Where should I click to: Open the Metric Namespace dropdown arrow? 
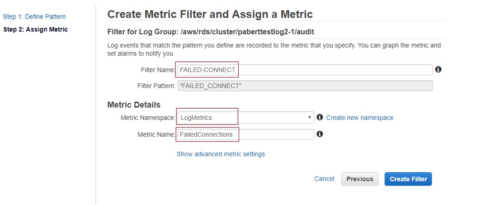pos(310,117)
